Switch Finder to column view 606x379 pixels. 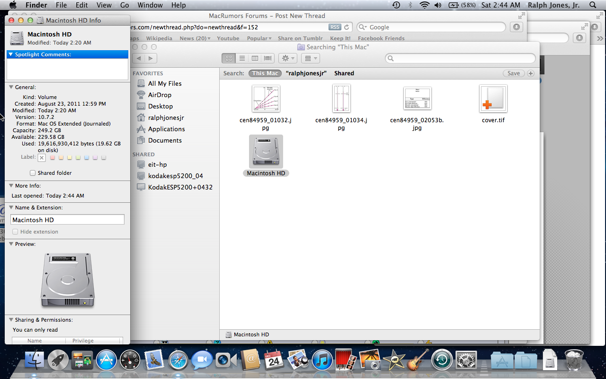[255, 58]
